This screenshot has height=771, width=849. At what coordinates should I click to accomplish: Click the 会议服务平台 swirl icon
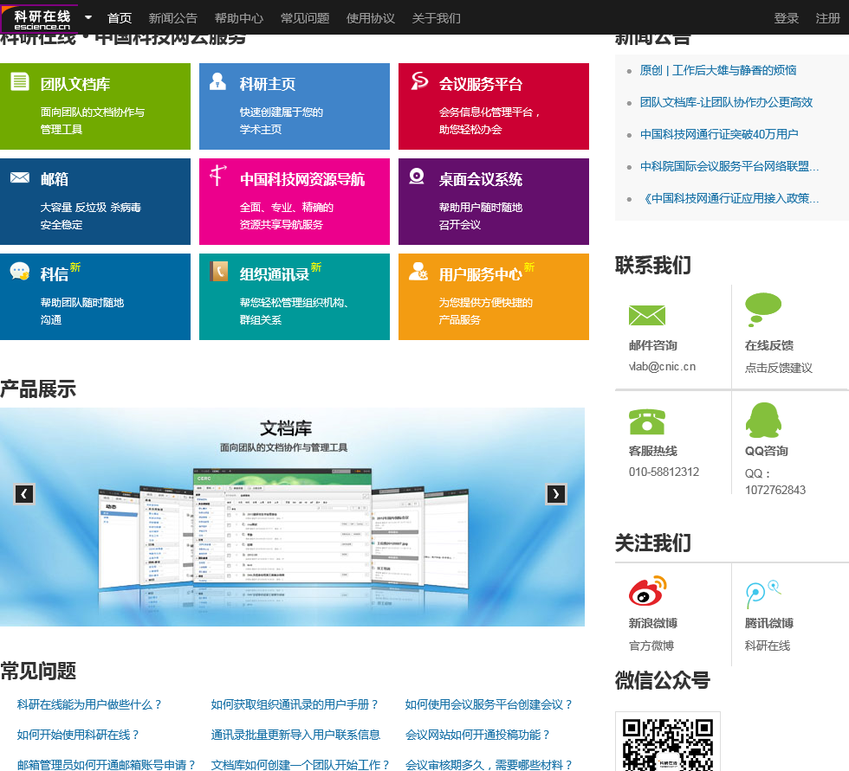coord(419,81)
